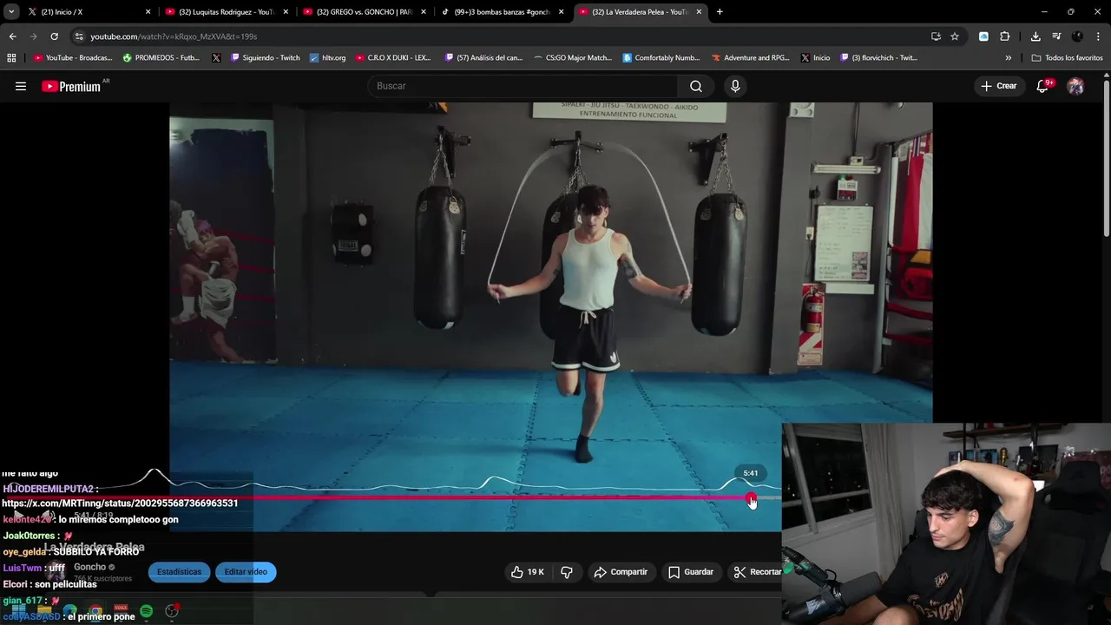The height and width of the screenshot is (625, 1111).
Task: Open the Google apps grid in bookmarks bar
Action: 11,58
